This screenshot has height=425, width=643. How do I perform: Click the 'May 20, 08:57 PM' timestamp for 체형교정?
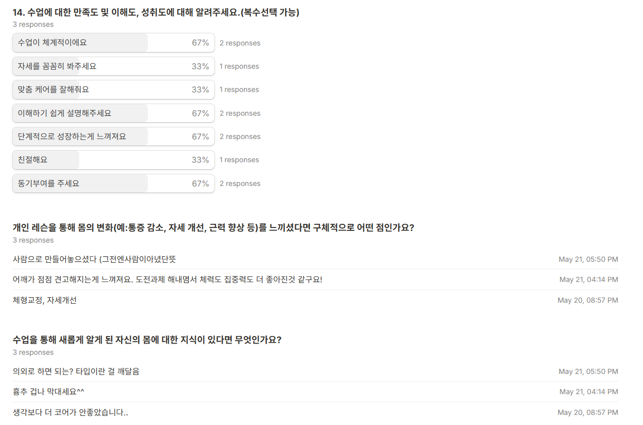pos(587,300)
